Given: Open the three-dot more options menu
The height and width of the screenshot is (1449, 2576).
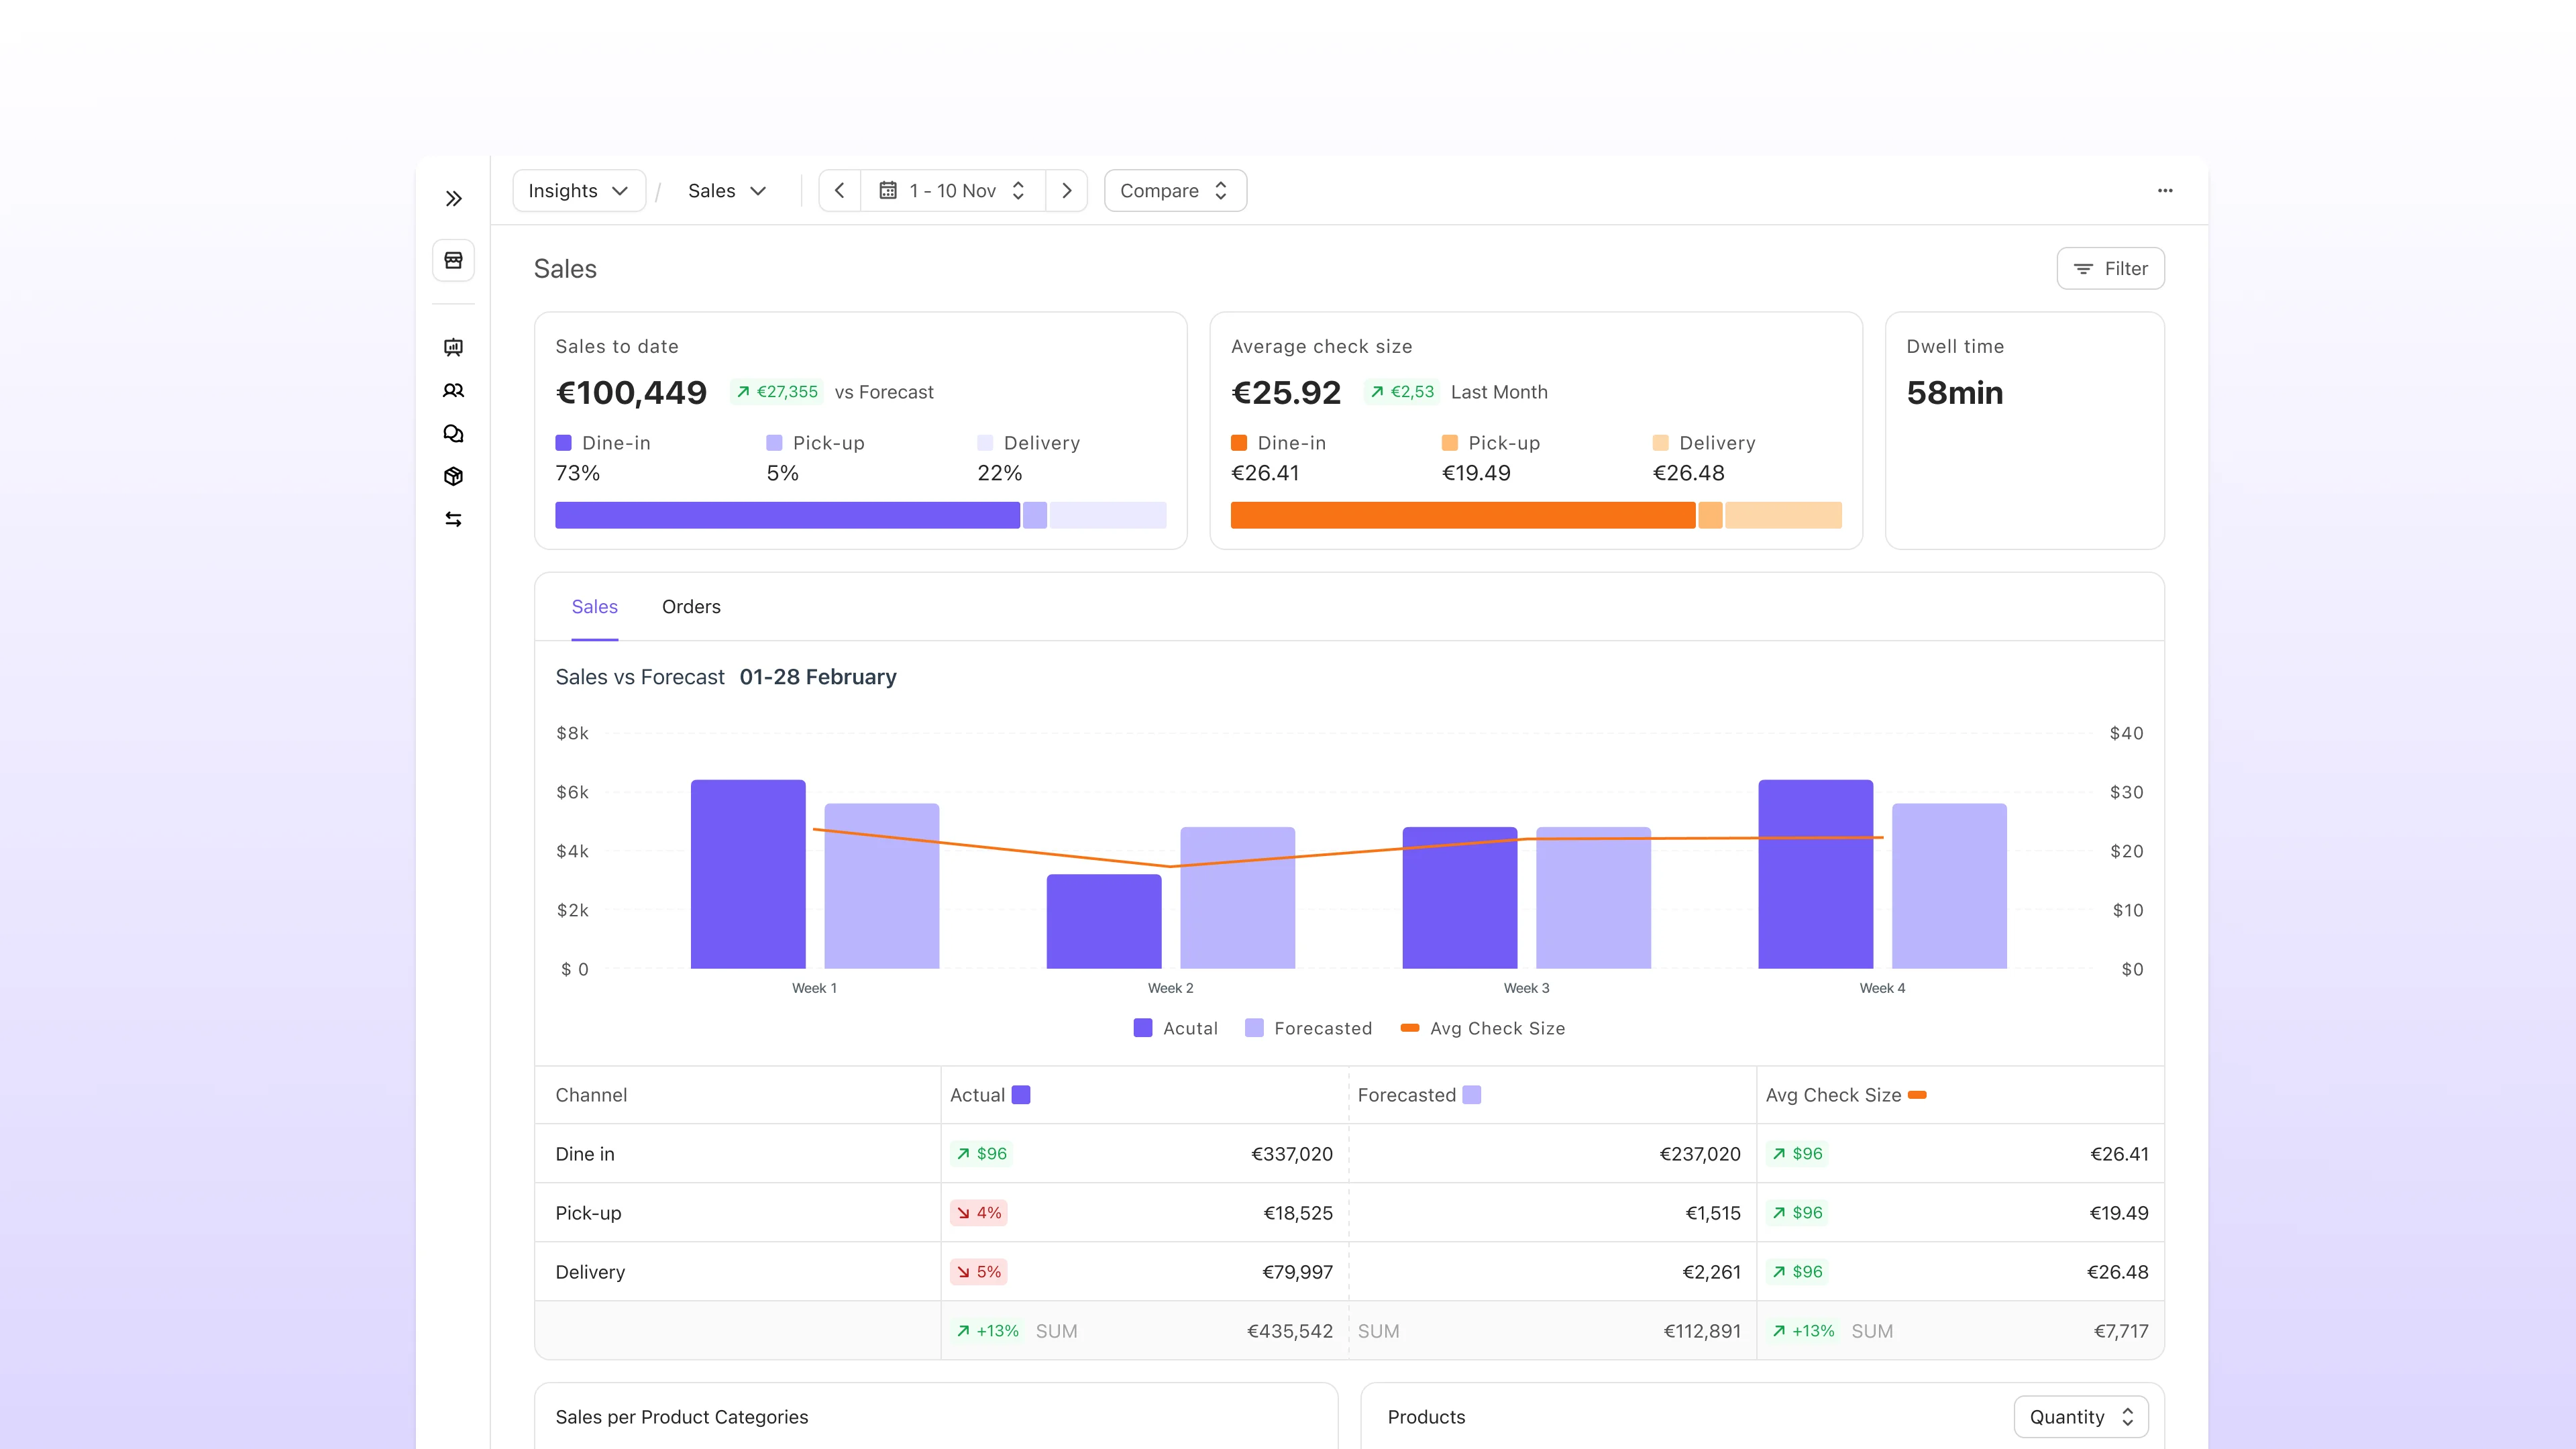Looking at the screenshot, I should (x=2165, y=190).
